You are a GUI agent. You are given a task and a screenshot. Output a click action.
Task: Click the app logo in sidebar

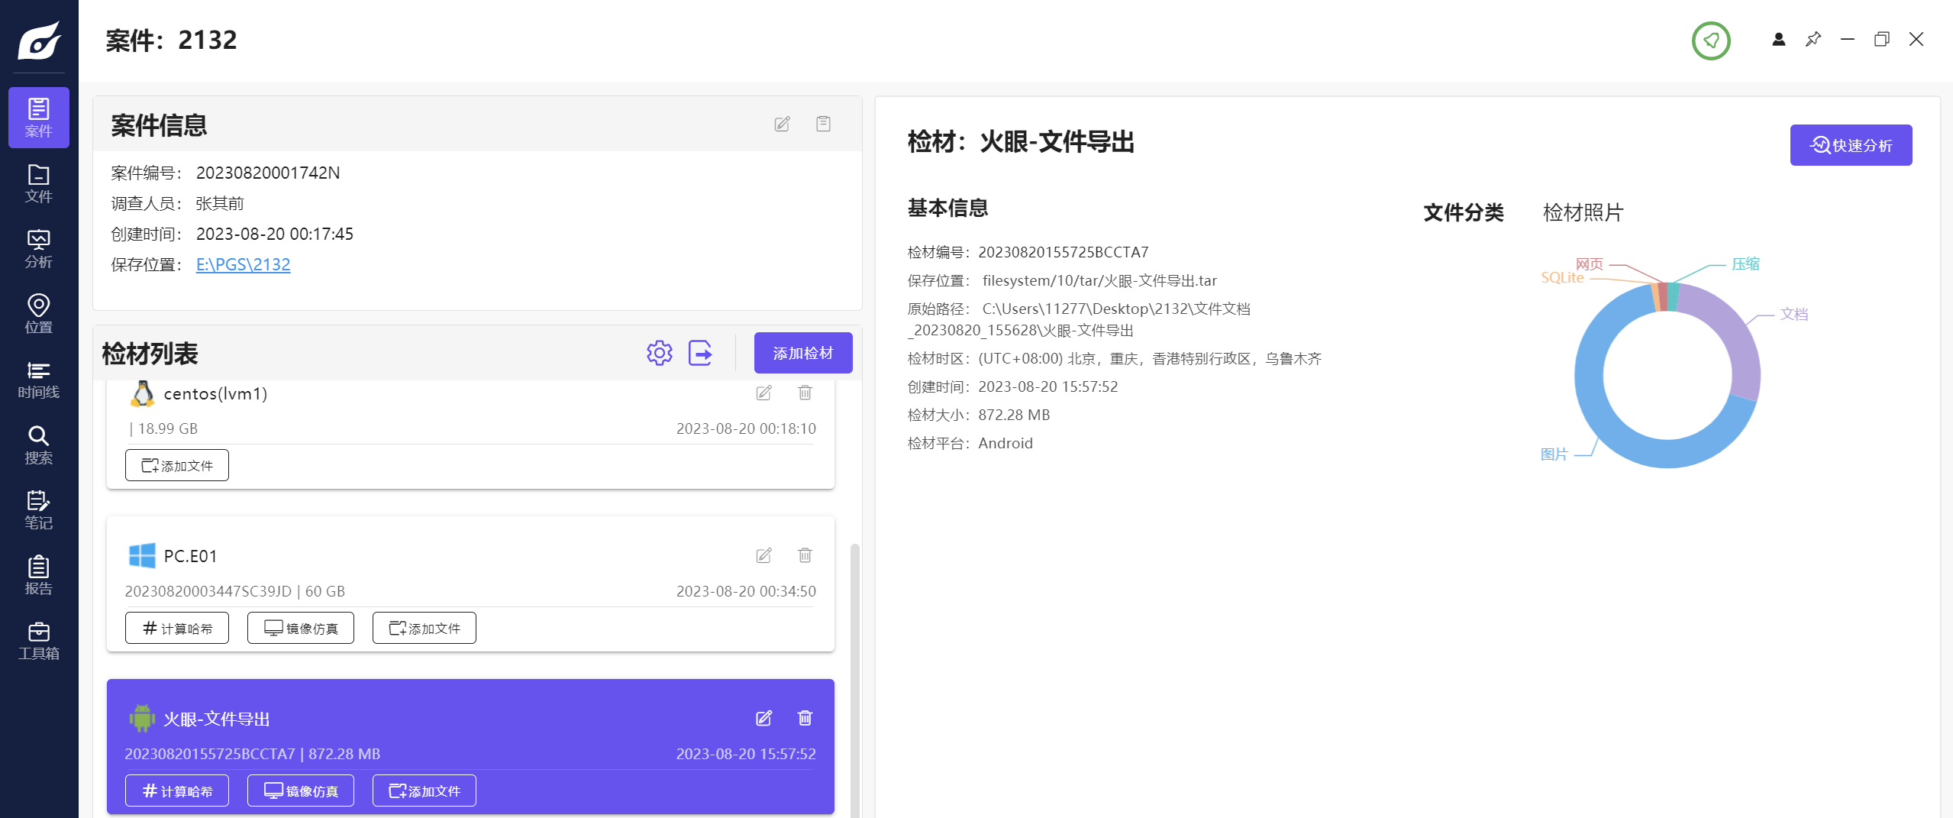tap(39, 40)
